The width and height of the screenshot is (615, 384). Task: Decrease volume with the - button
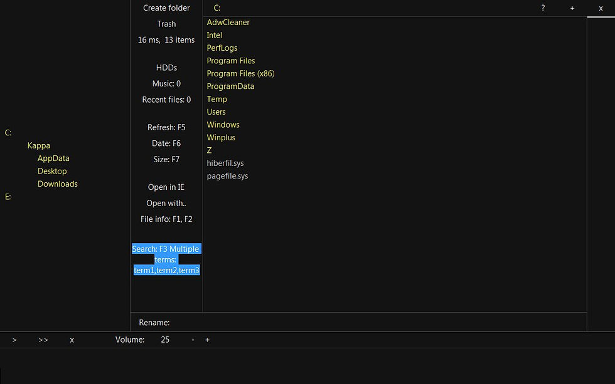pos(193,340)
